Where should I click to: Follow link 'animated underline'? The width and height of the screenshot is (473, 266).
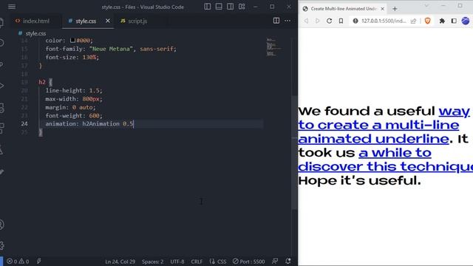pyautogui.click(x=373, y=139)
